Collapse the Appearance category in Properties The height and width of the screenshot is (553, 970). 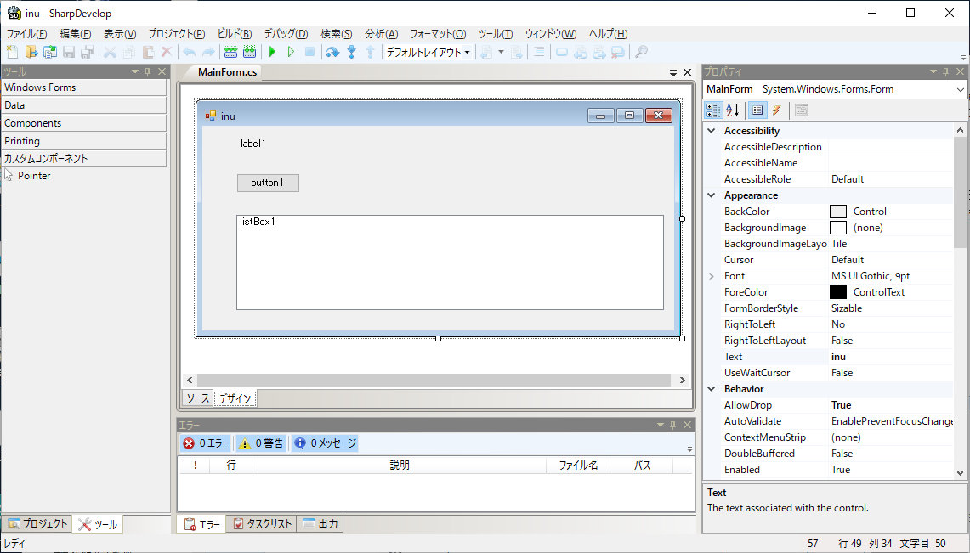tap(712, 195)
